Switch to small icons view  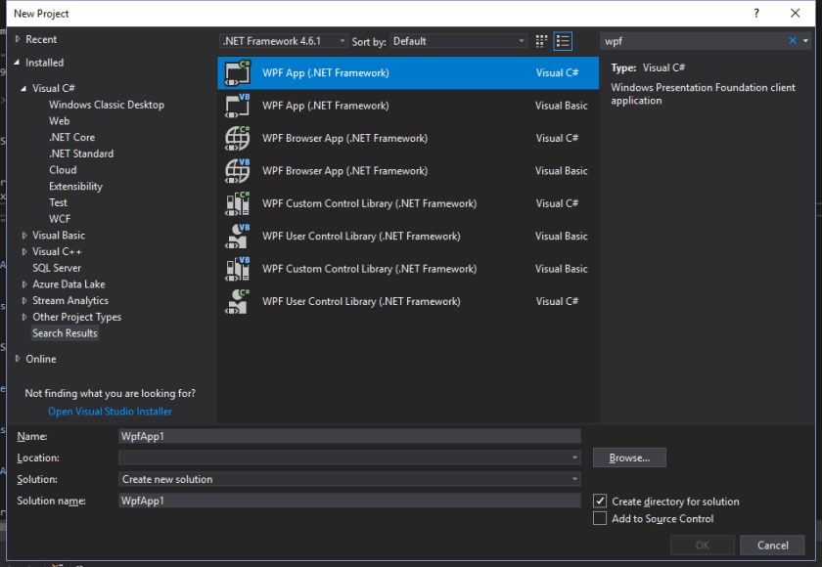point(542,41)
